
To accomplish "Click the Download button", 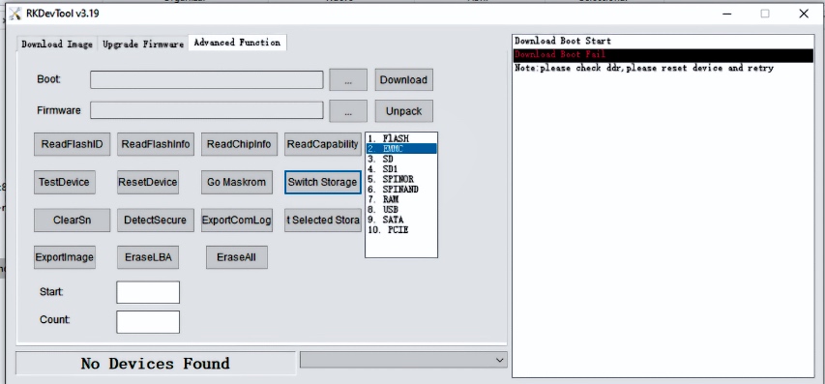I will (x=403, y=80).
